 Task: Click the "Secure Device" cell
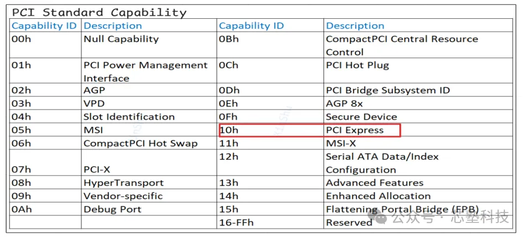click(361, 117)
